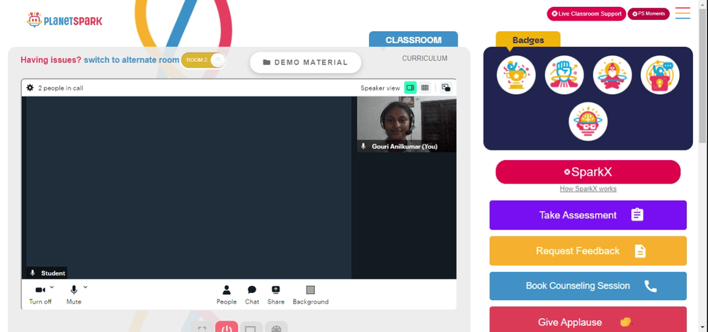Click the Speaker view label
The image size is (708, 332).
tap(380, 88)
